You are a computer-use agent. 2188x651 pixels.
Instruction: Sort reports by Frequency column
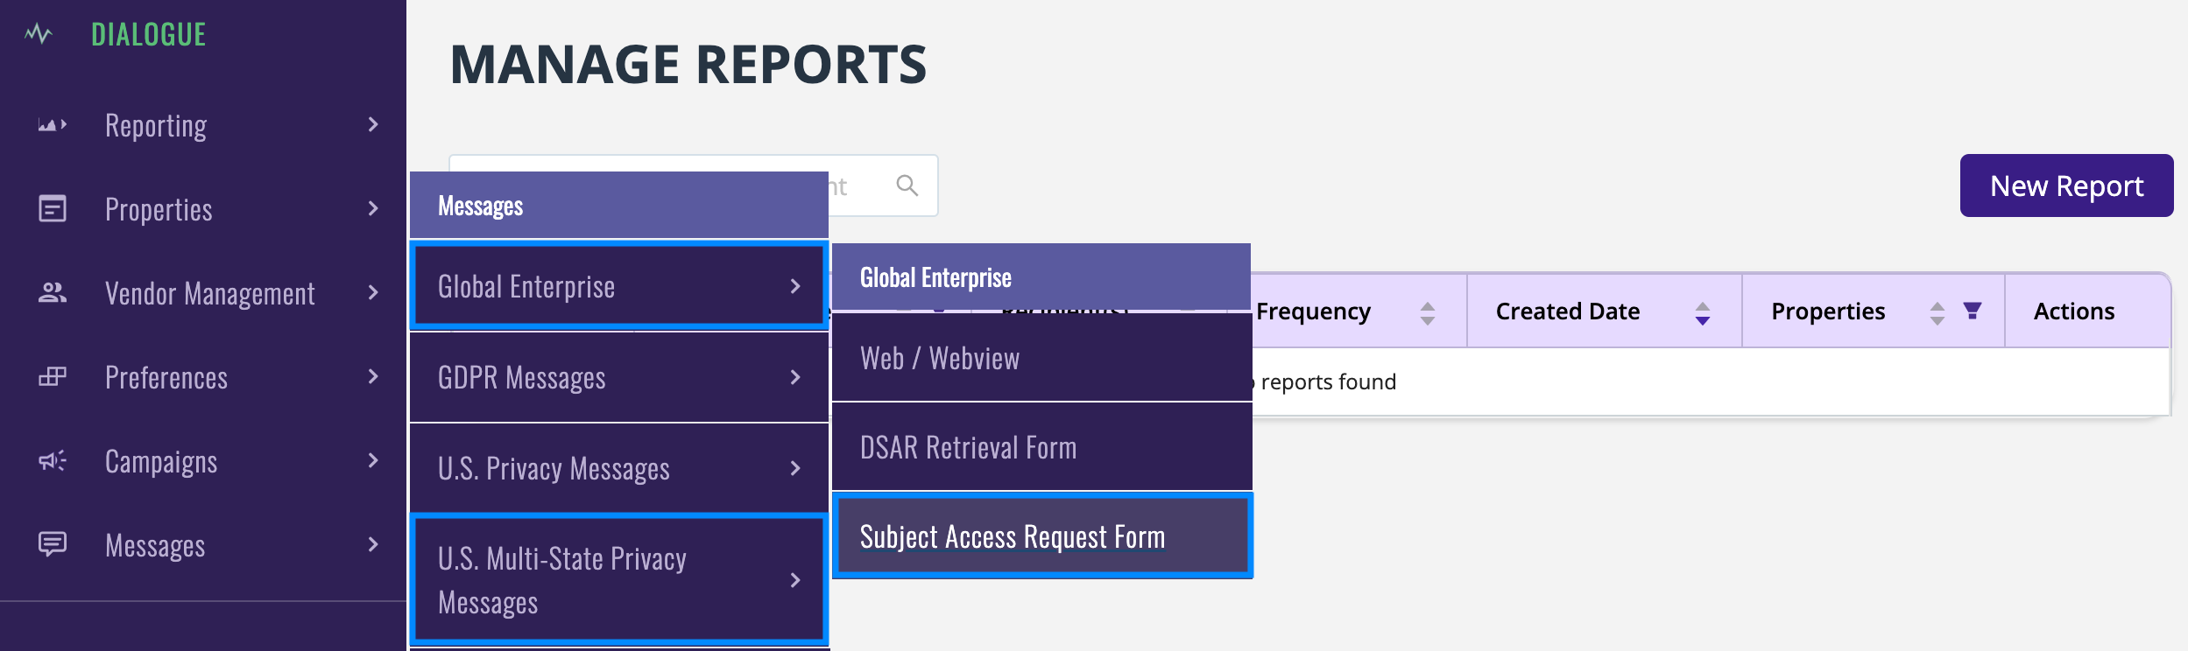click(1427, 312)
